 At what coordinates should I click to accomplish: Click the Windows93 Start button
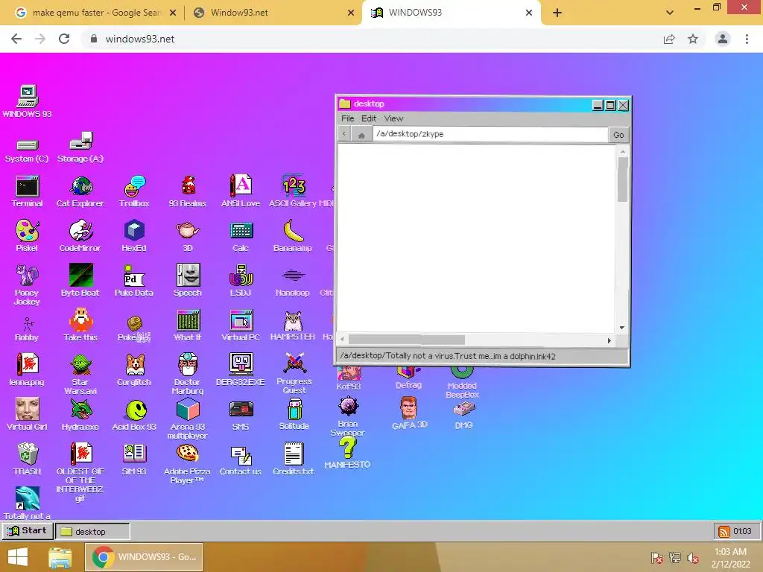coord(28,530)
